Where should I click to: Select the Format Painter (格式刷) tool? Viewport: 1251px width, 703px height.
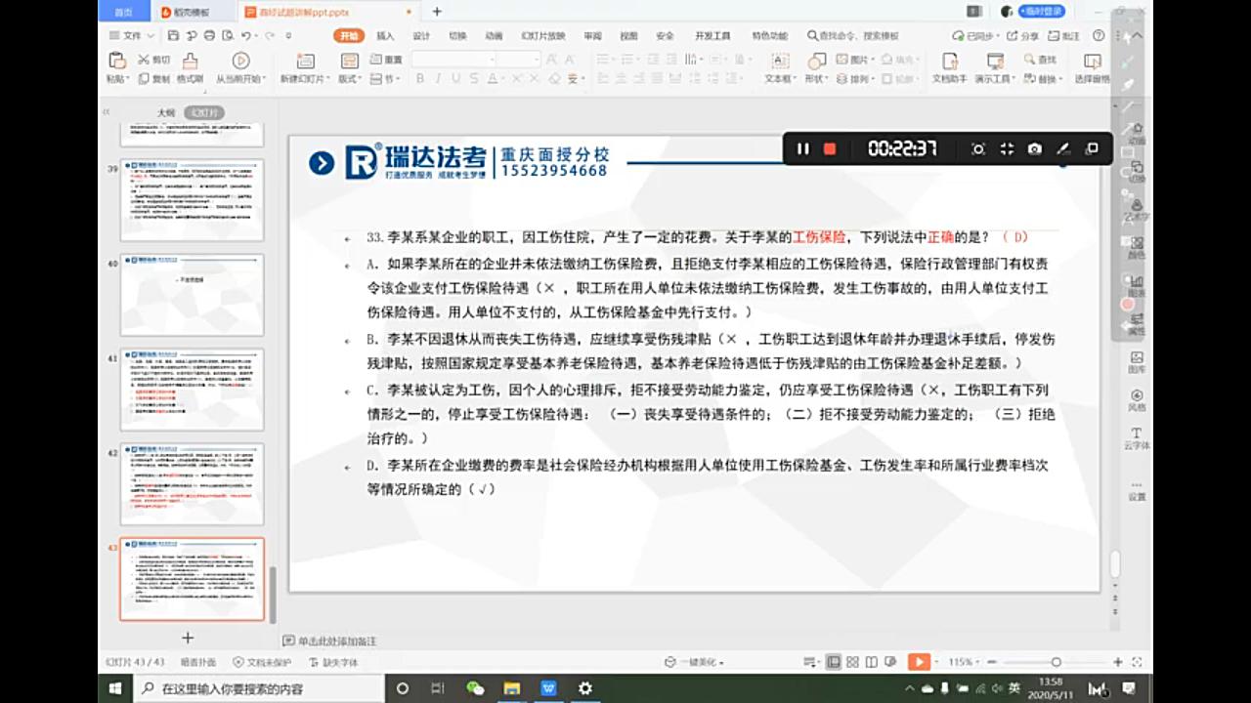pos(190,67)
